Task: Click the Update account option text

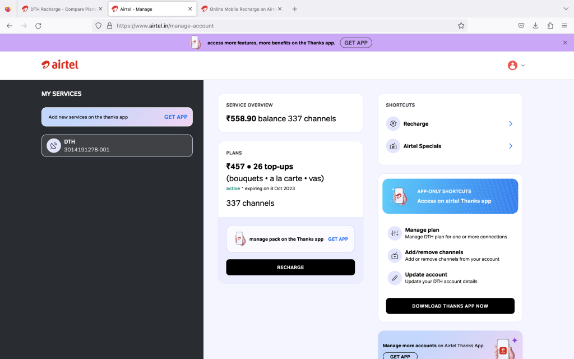Action: [x=441, y=278]
